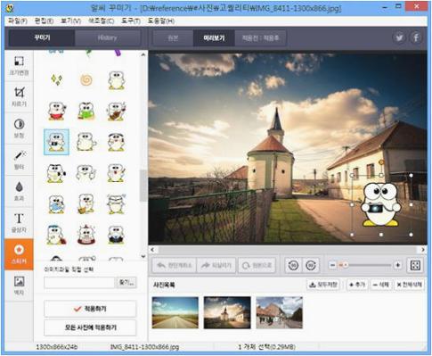The width and height of the screenshot is (432, 356).
Task: Click the zoom slider handle
Action: [x=345, y=265]
